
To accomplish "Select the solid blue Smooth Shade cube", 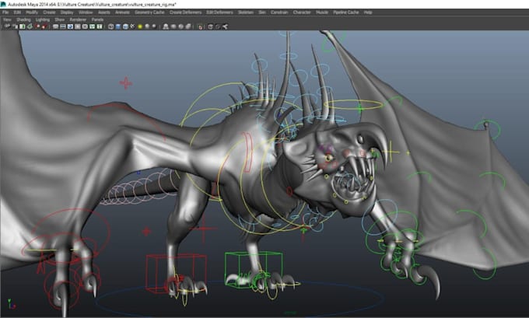I will pos(118,26).
